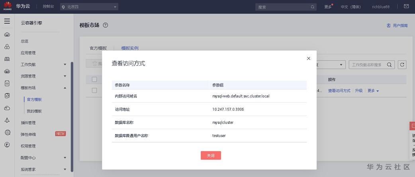Image resolution: width=415 pixels, height=177 pixels.
Task: Click the 云容器引擎 sidebar title
Action: (x=31, y=23)
